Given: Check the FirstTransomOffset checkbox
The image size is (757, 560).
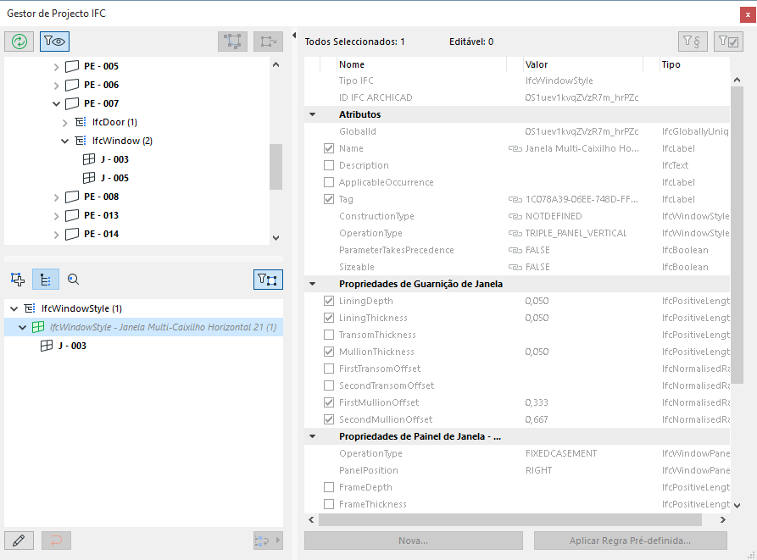Looking at the screenshot, I should [329, 369].
